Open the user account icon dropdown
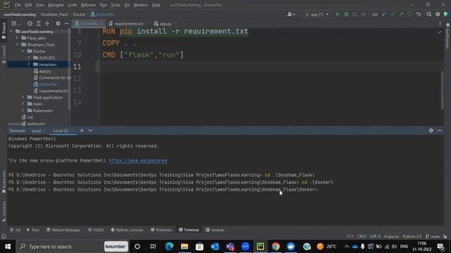The image size is (451, 253). tap(291, 14)
